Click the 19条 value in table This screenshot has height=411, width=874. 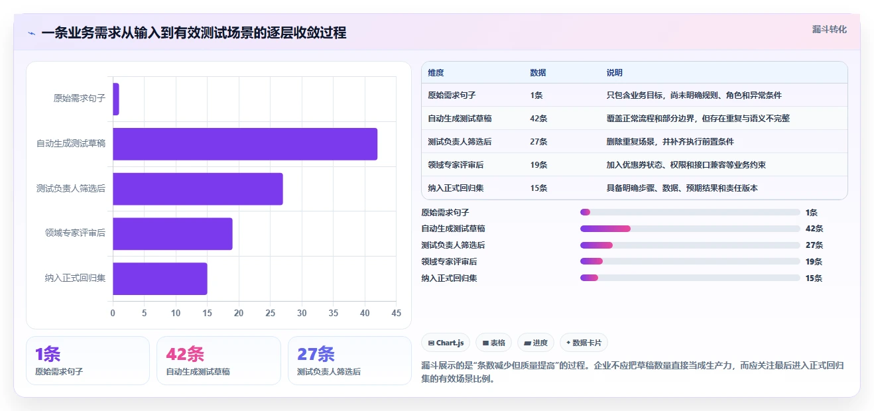[x=538, y=165]
